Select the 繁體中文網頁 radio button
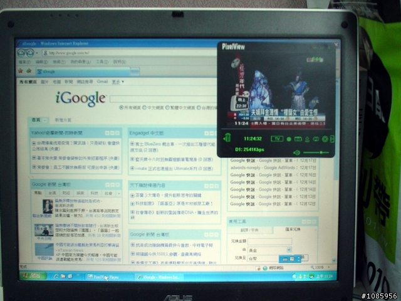The width and height of the screenshot is (401, 301). [167, 108]
